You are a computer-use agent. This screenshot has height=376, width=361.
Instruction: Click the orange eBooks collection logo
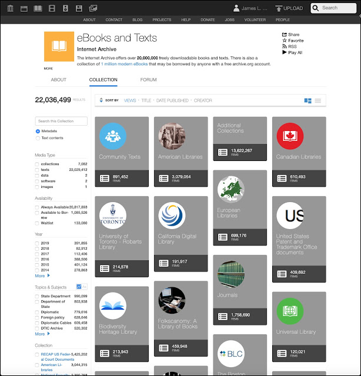(x=59, y=46)
